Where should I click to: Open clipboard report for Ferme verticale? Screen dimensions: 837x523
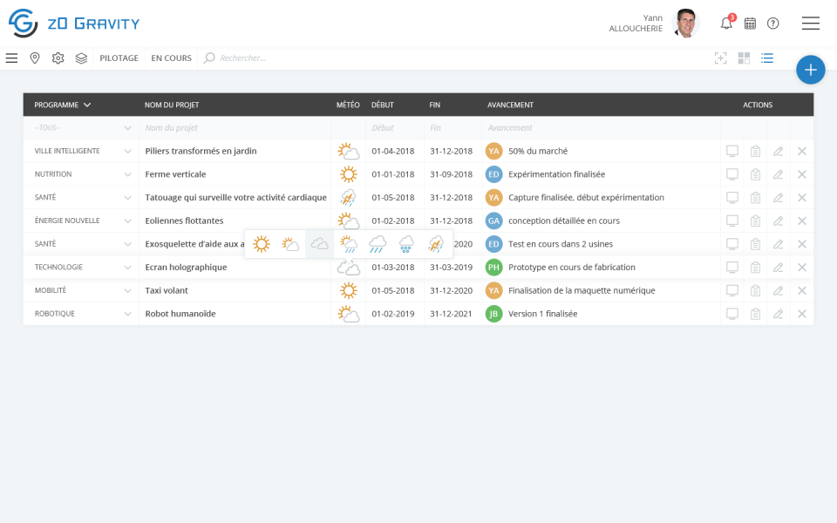point(755,174)
